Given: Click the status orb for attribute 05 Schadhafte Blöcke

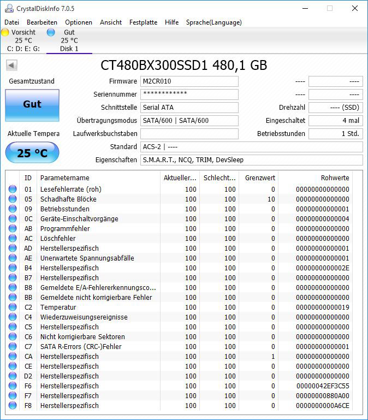Looking at the screenshot, I should [13, 199].
